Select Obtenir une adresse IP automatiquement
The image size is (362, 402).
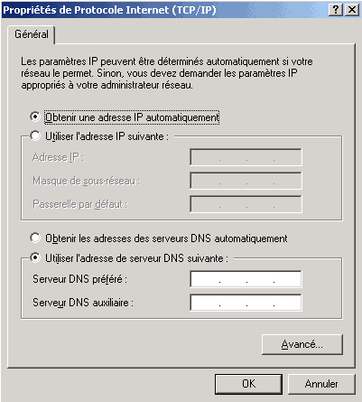pos(35,117)
